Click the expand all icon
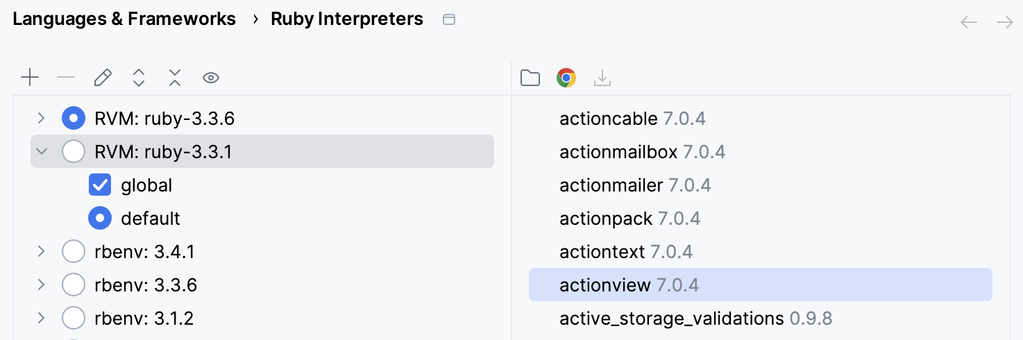This screenshot has width=1023, height=340. click(x=139, y=78)
